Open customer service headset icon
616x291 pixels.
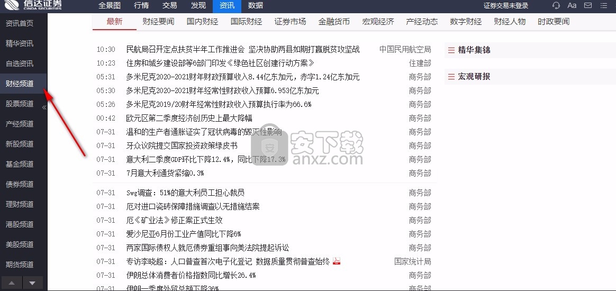pyautogui.click(x=556, y=5)
